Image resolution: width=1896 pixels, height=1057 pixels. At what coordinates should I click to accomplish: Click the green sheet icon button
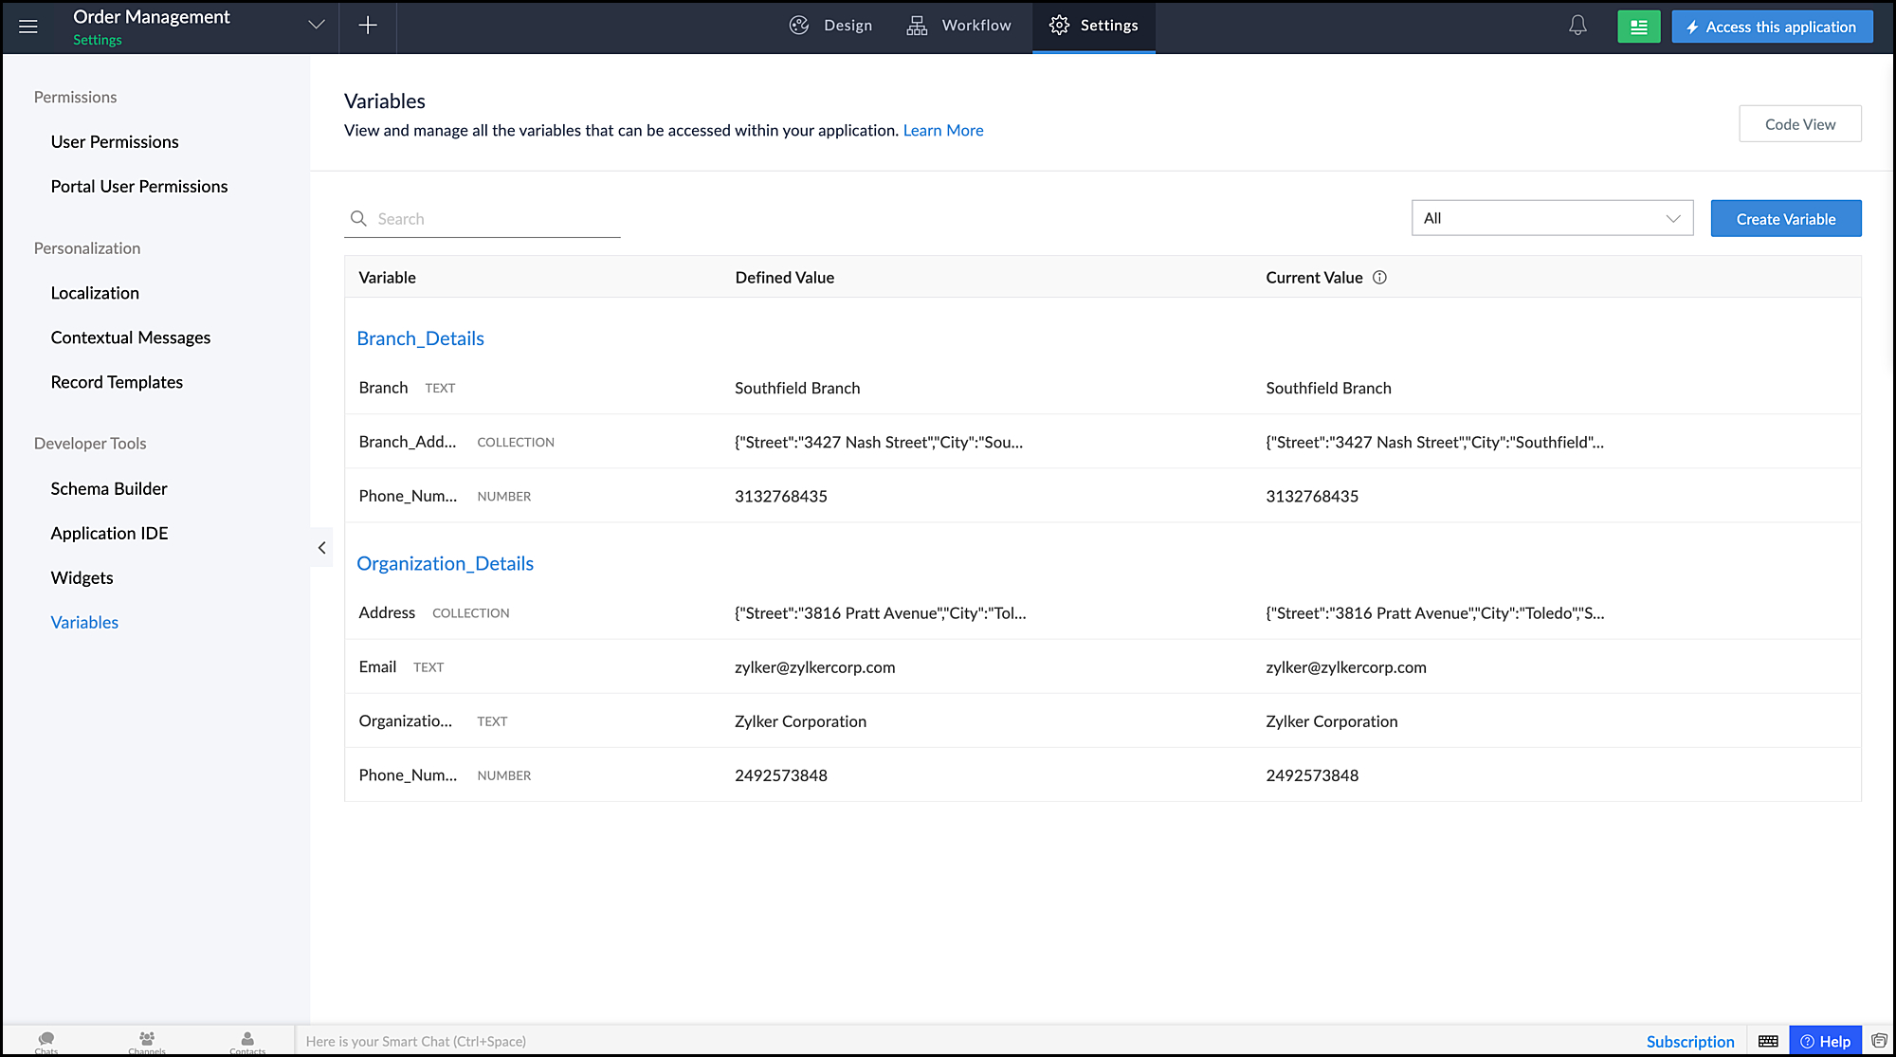click(x=1638, y=27)
